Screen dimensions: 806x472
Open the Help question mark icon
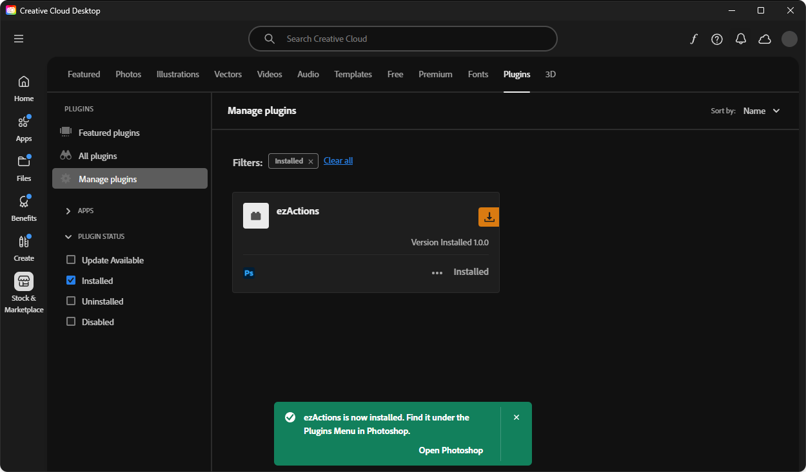point(716,39)
